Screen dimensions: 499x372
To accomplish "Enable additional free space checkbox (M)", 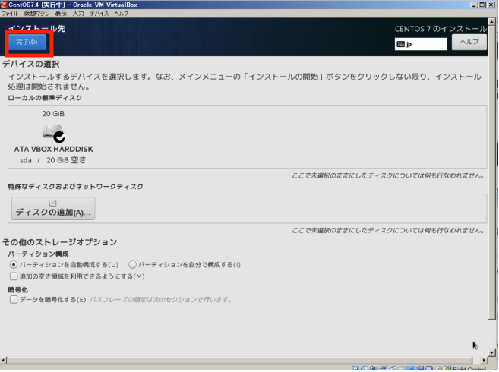I will 14,276.
